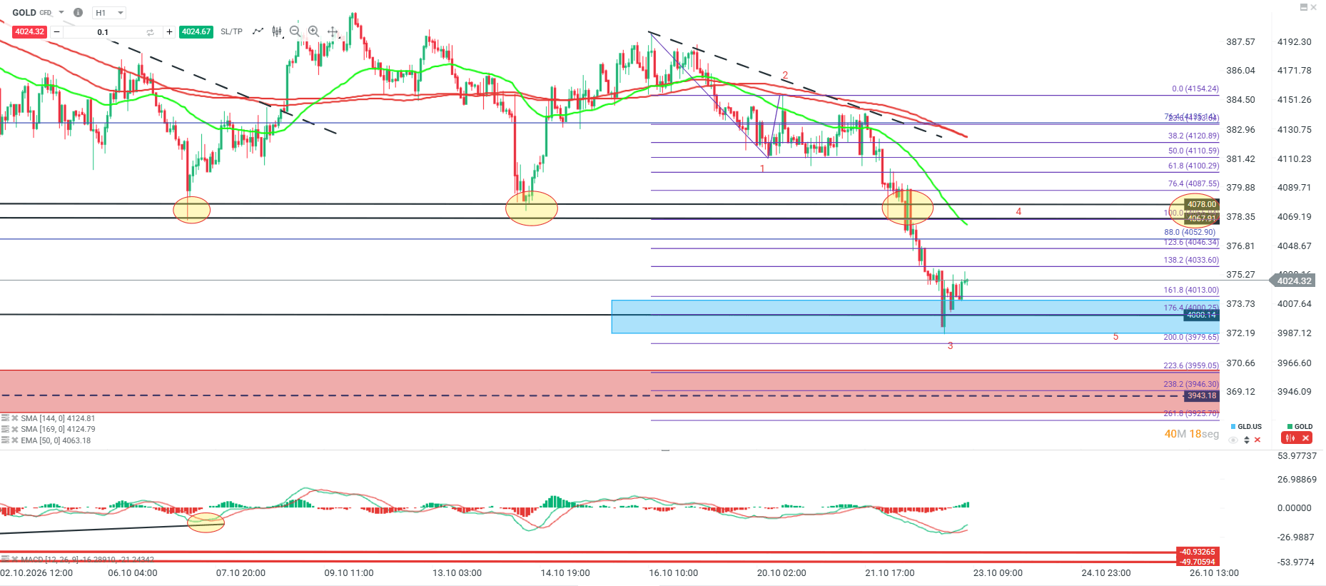Toggle the volume swap arrows icon
Screen dimensions: 1326x586
[x=150, y=32]
